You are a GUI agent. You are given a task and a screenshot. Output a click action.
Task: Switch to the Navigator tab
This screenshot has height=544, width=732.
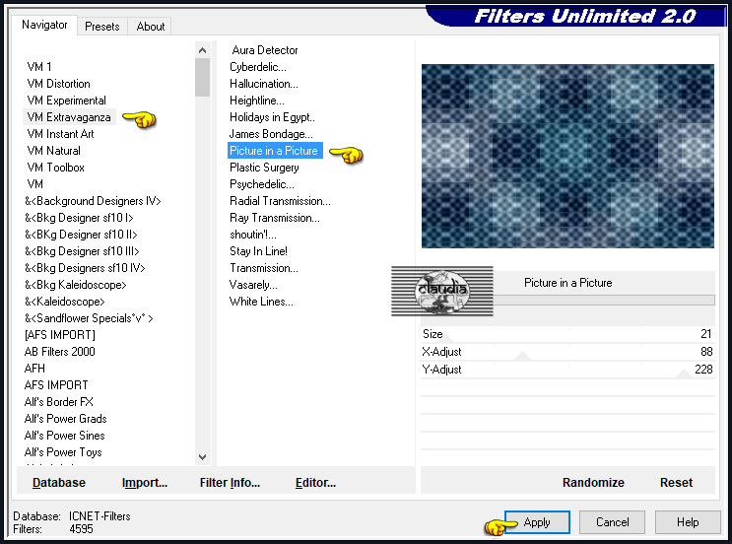(44, 25)
